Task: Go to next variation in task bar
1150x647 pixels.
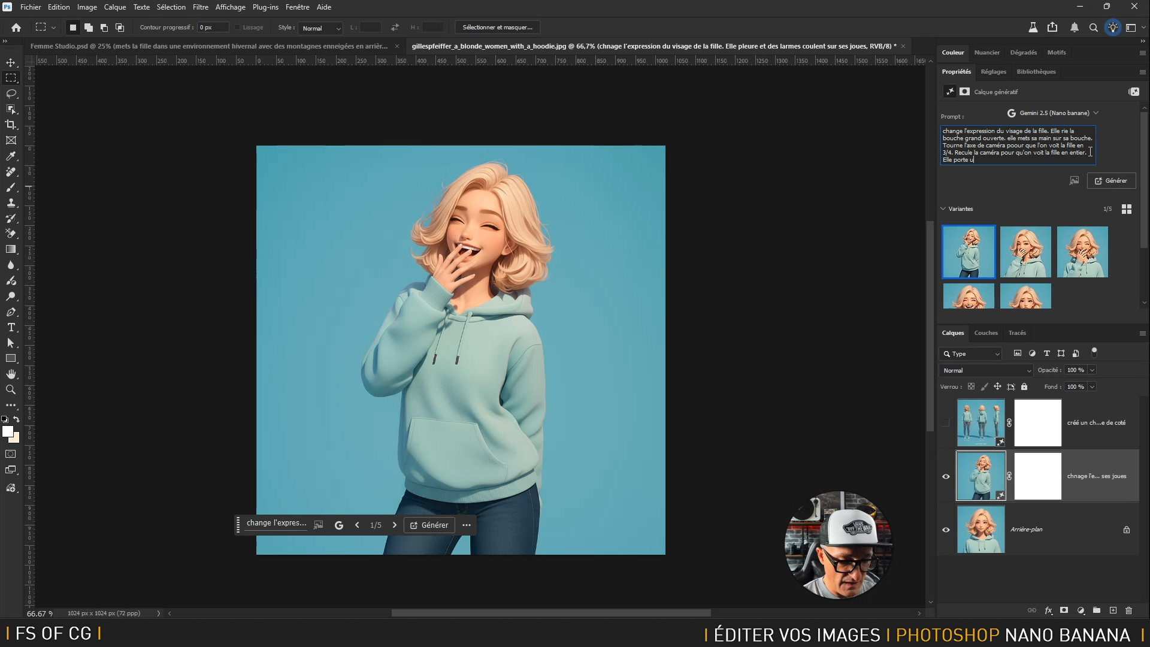Action: pos(394,525)
